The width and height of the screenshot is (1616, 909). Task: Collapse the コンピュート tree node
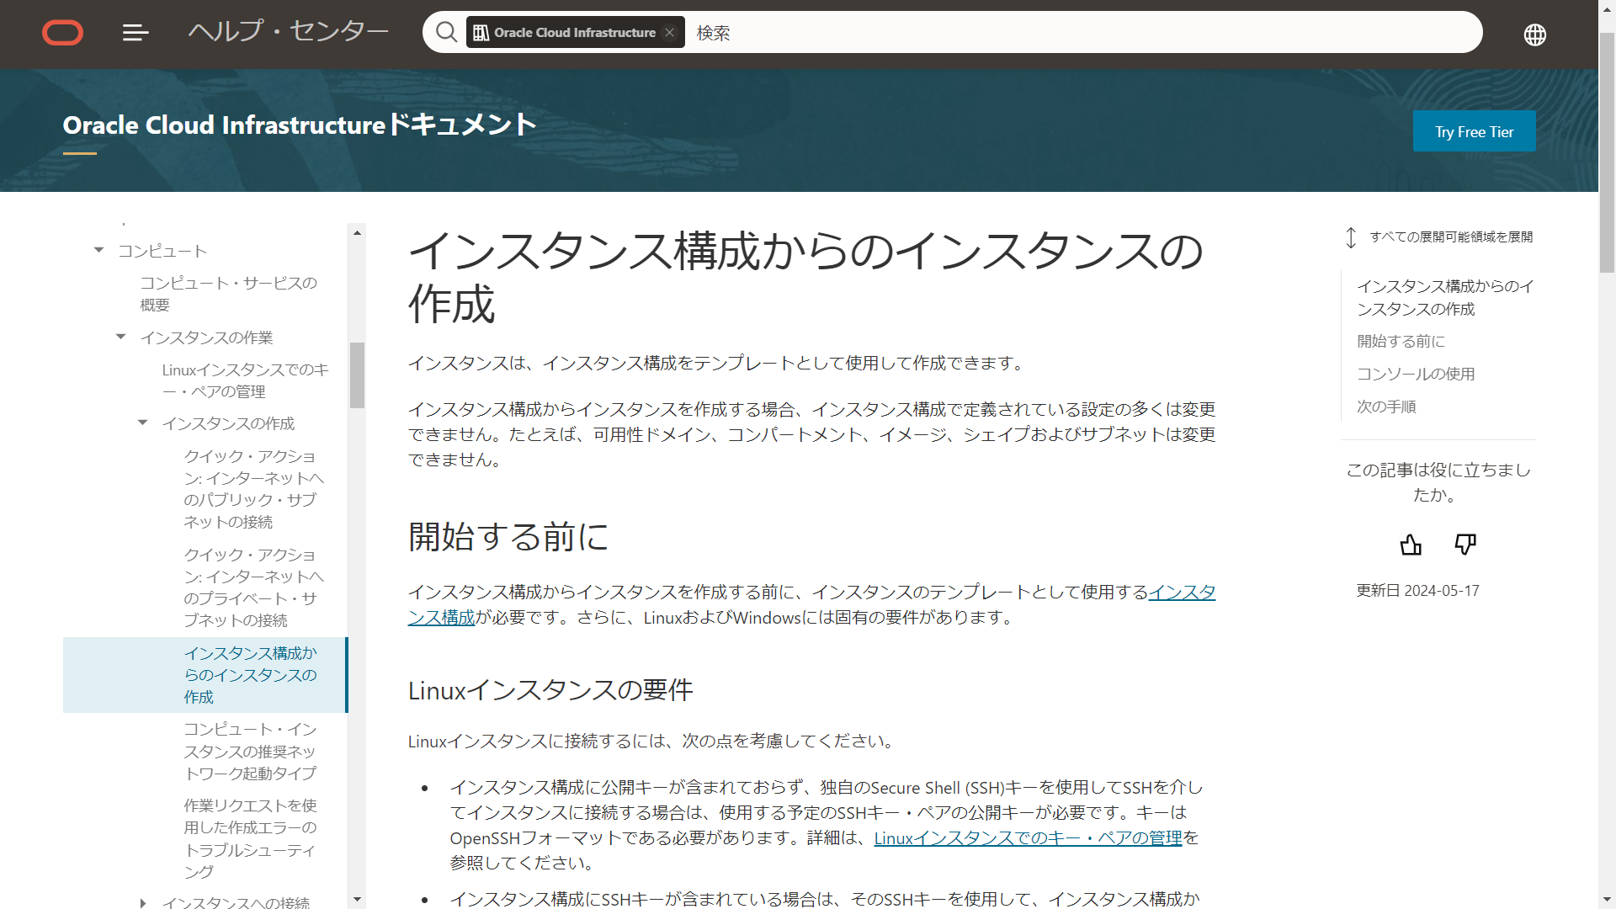pyautogui.click(x=98, y=250)
